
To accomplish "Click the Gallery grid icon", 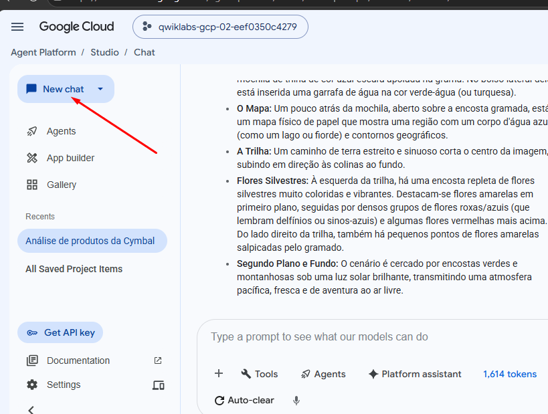I will coord(32,185).
